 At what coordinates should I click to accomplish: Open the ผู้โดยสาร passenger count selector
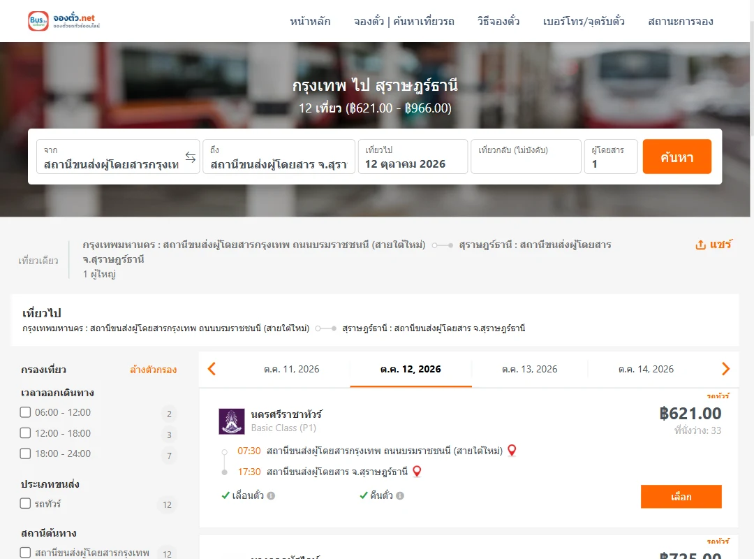tap(611, 157)
